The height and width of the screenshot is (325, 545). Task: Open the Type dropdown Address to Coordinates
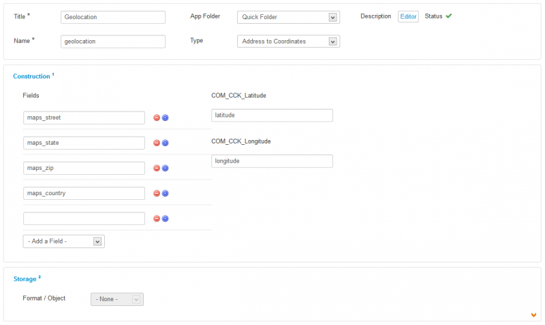(288, 41)
